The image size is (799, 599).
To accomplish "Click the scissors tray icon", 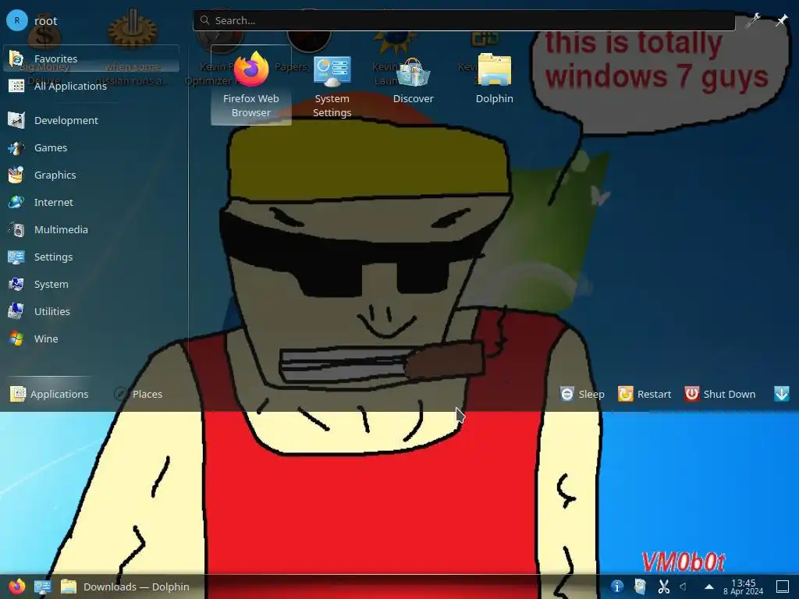I will [663, 587].
